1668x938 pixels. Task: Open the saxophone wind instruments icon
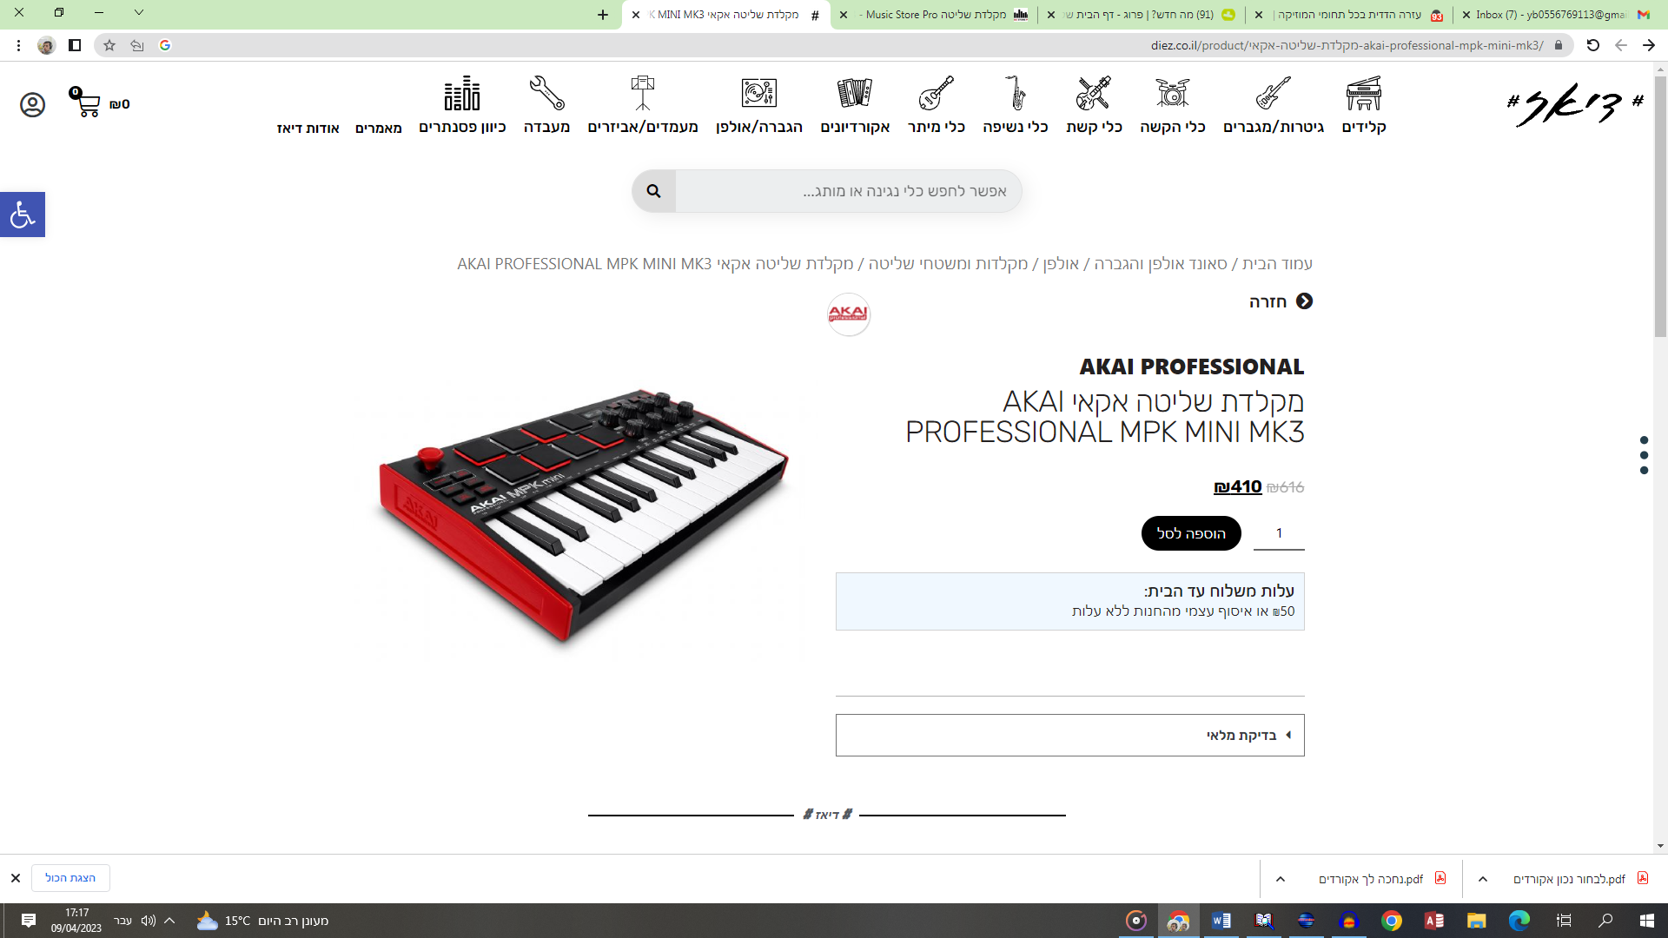[1015, 93]
